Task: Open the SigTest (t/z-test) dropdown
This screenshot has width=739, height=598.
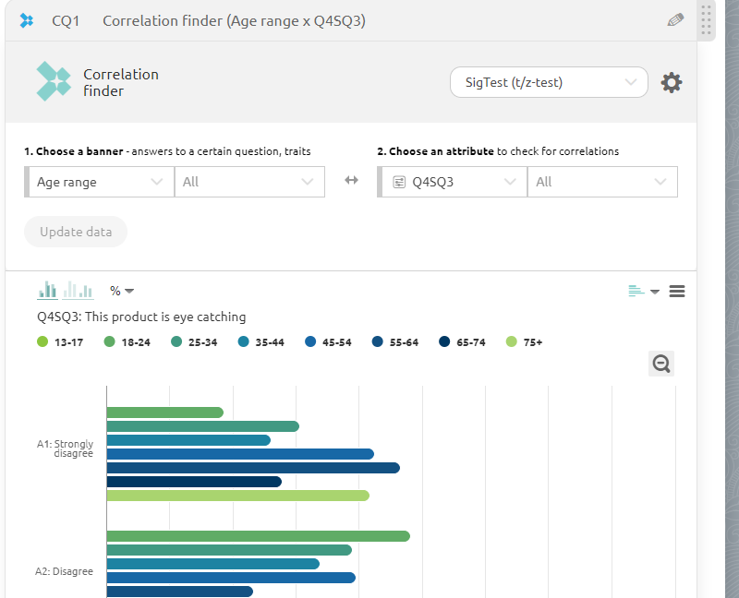Action: [x=549, y=82]
